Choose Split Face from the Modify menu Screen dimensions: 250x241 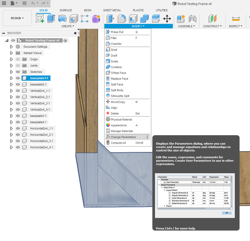tap(128, 84)
